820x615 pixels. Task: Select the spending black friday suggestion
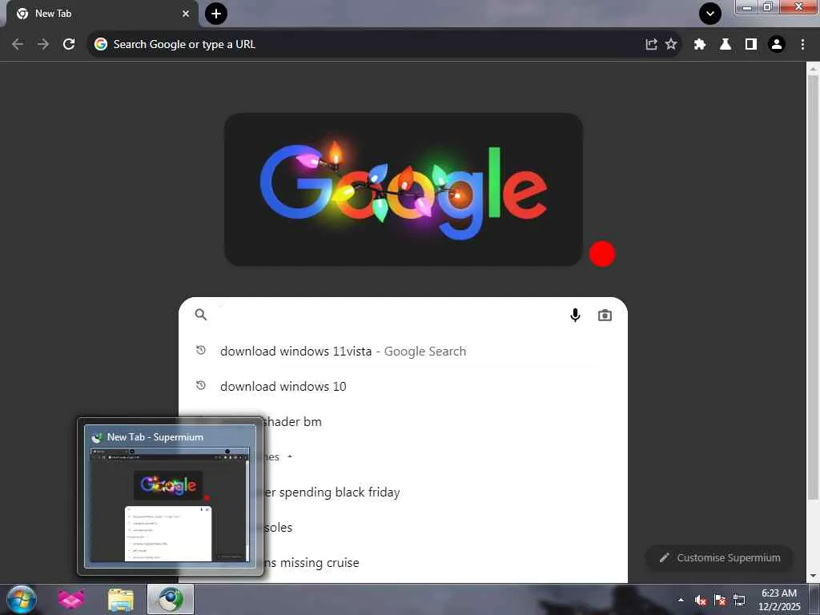click(404, 492)
